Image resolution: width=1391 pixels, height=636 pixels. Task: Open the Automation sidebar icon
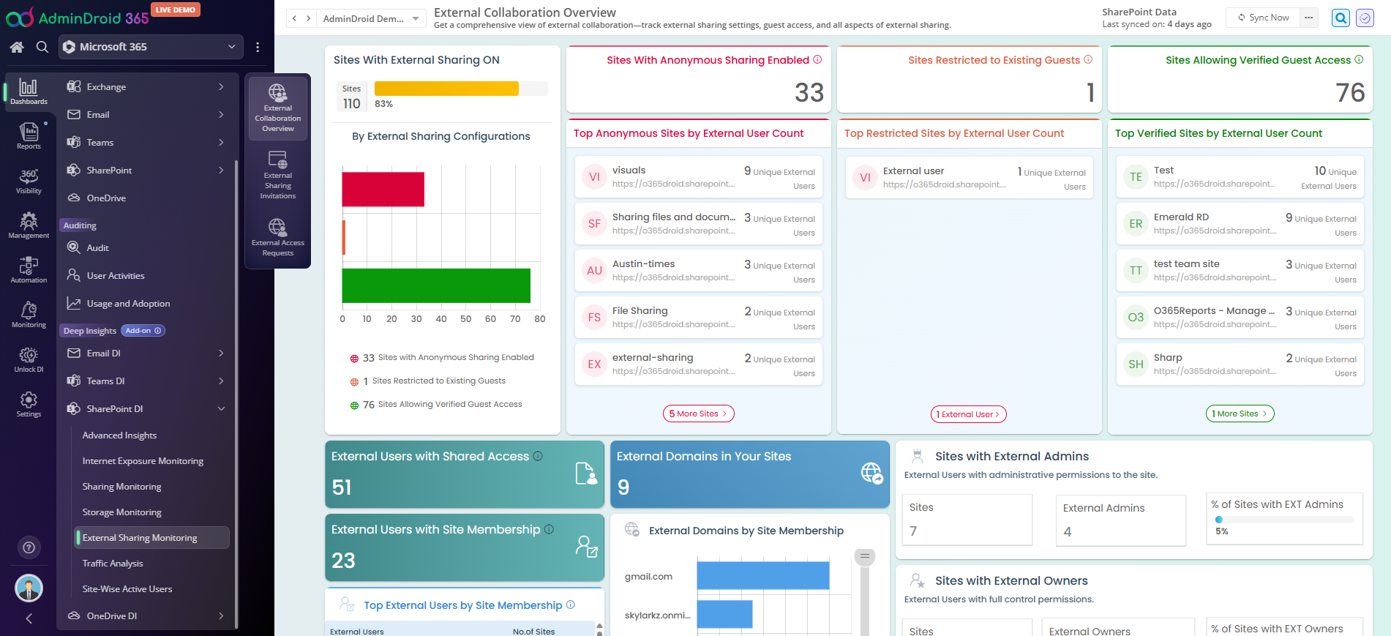click(x=29, y=270)
